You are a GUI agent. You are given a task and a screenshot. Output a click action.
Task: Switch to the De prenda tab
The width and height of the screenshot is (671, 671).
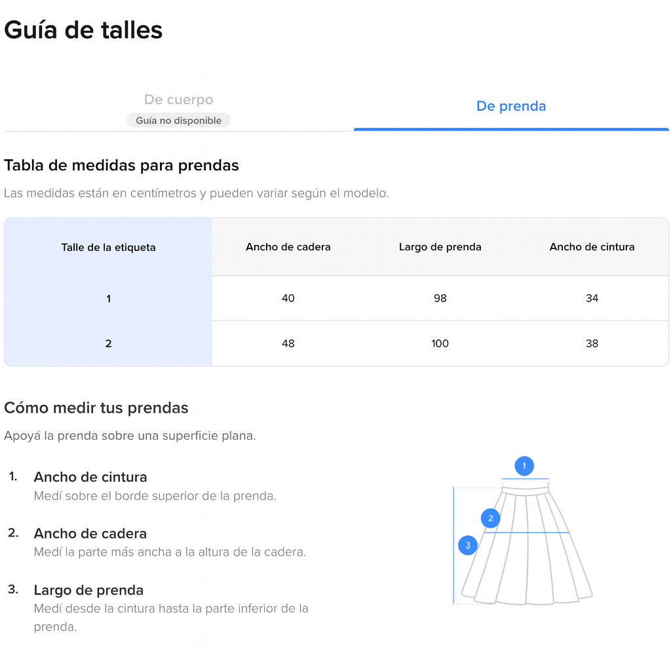511,106
